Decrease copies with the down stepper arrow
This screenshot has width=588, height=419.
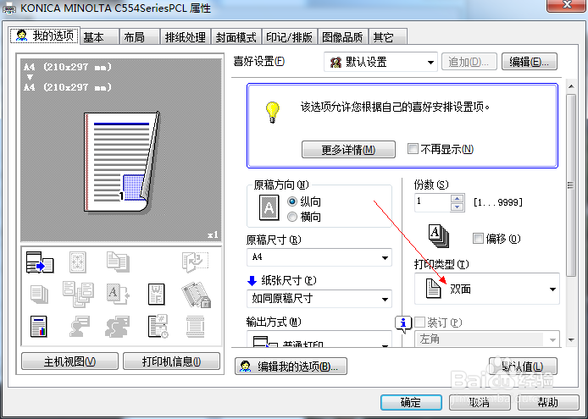(458, 207)
